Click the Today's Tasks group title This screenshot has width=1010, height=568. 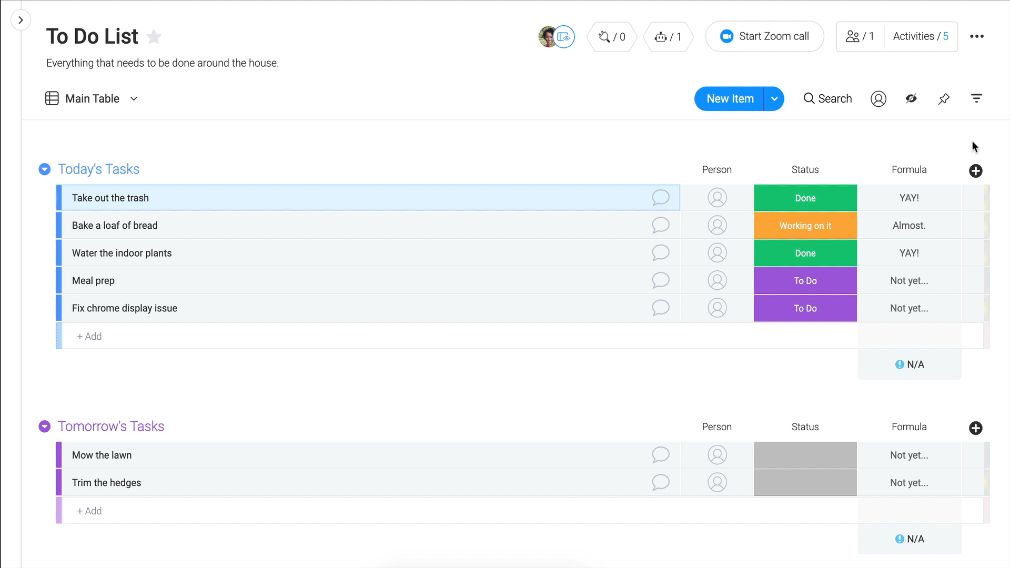pos(98,169)
